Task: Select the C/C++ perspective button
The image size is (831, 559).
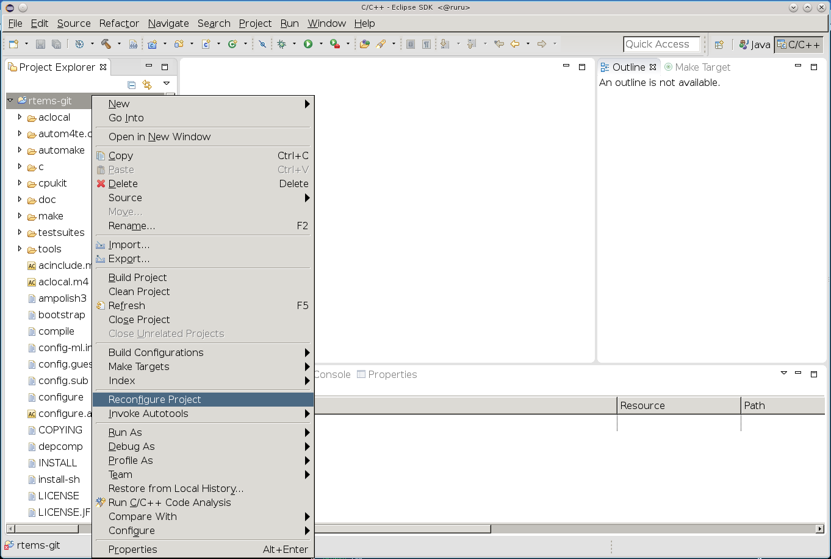Action: (799, 45)
